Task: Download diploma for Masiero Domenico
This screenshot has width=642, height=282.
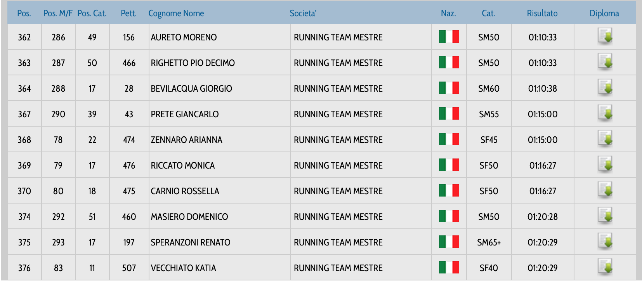Action: tap(605, 216)
